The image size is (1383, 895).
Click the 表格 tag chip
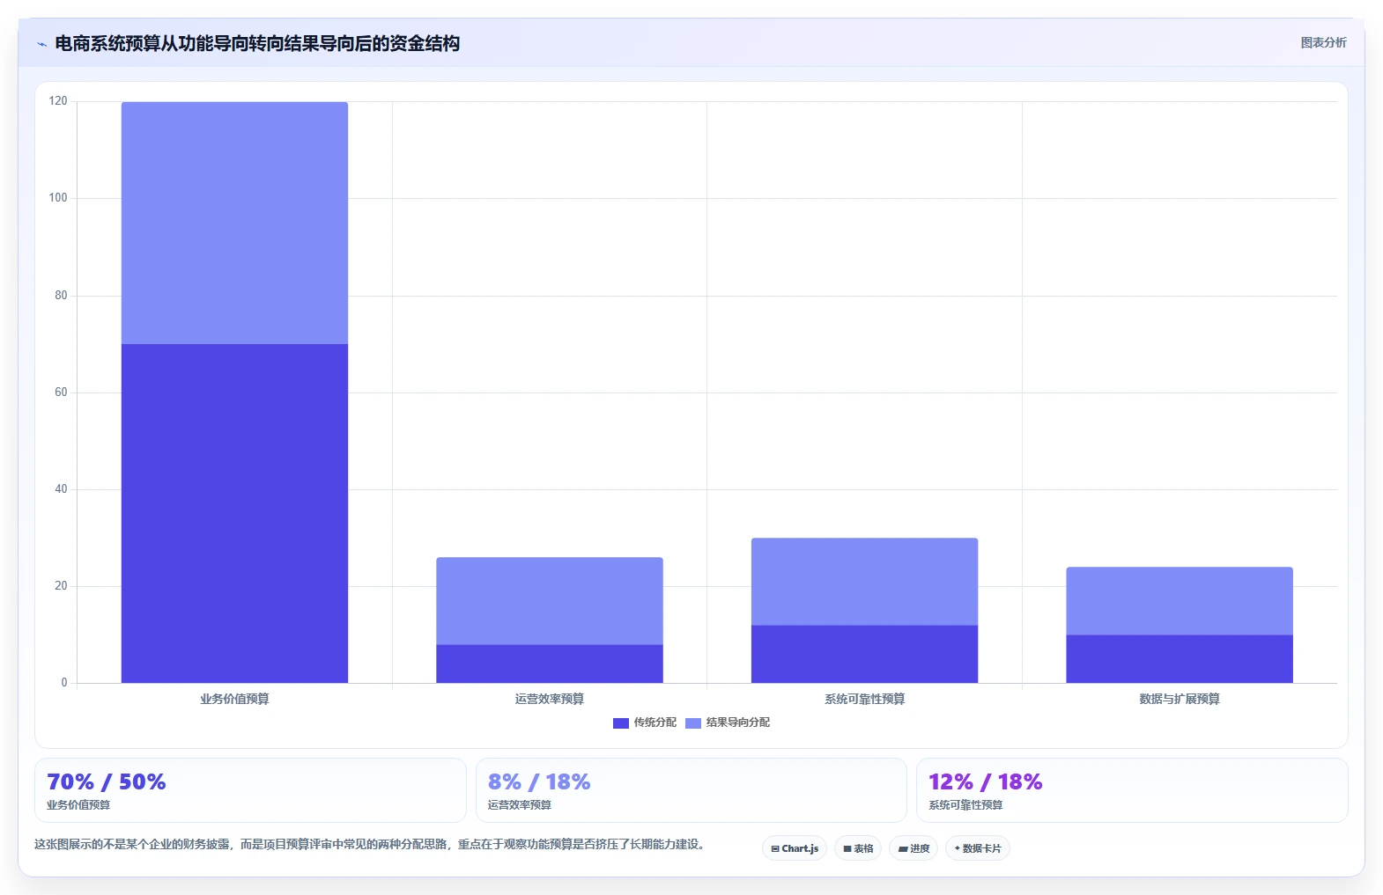pyautogui.click(x=858, y=848)
